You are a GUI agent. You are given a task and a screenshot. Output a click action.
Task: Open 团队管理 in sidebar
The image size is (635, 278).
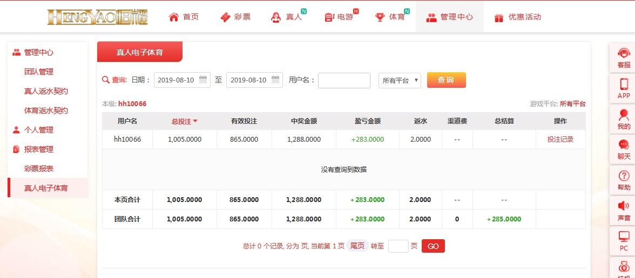[x=38, y=72]
